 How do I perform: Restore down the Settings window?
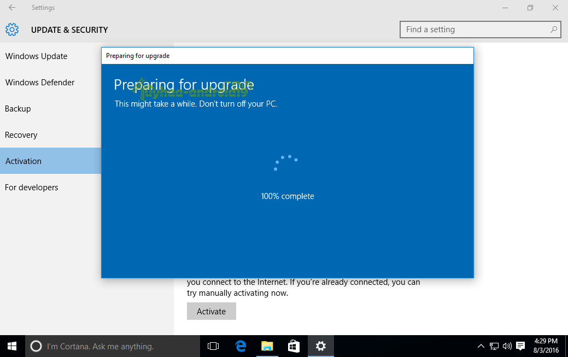coord(530,8)
